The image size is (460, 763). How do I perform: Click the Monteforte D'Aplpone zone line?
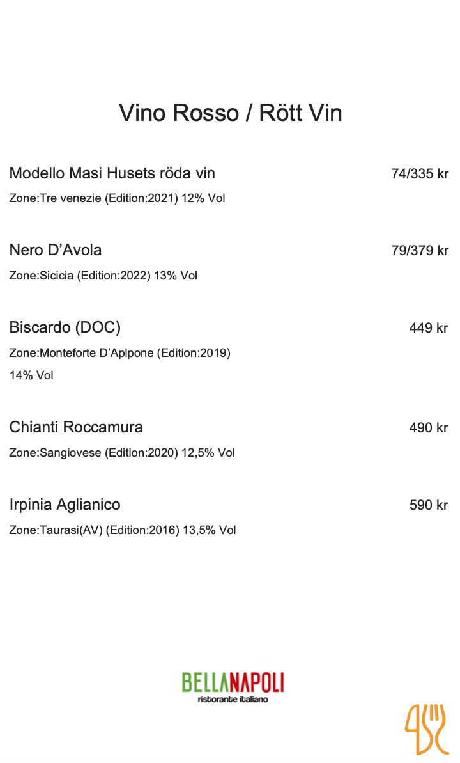click(x=119, y=353)
